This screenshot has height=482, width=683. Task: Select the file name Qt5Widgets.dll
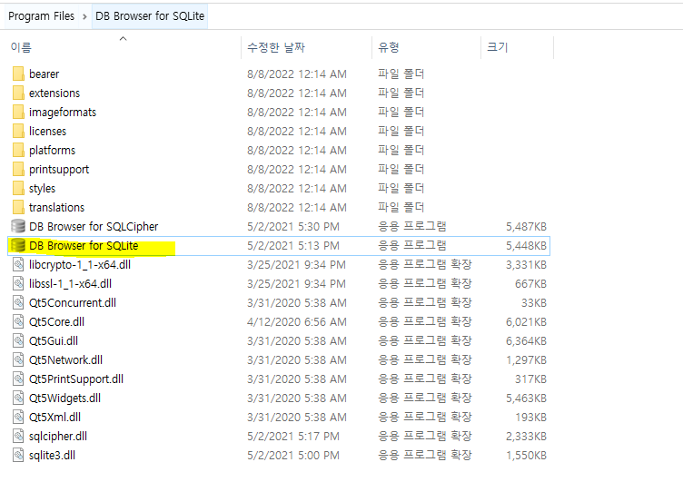(64, 398)
